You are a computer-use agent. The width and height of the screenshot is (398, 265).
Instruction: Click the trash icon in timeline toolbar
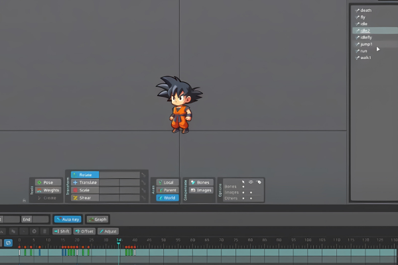click(x=44, y=231)
